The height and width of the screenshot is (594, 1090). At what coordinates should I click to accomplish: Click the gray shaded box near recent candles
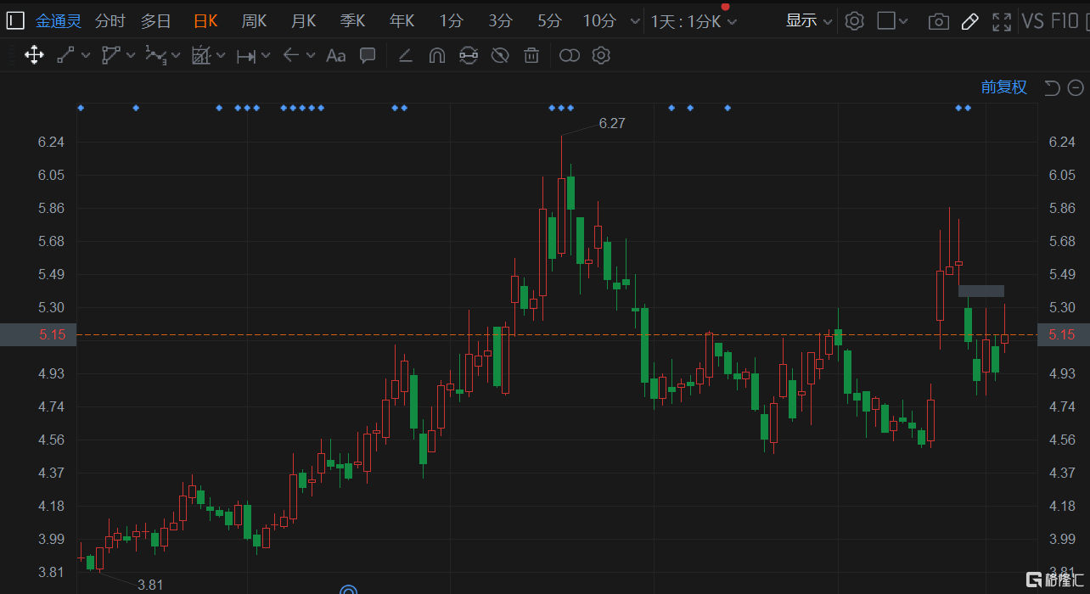(981, 291)
